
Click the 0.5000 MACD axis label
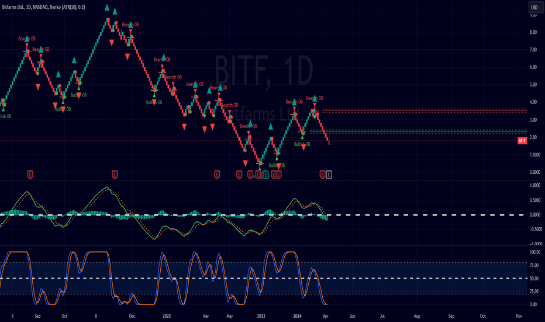click(x=535, y=200)
